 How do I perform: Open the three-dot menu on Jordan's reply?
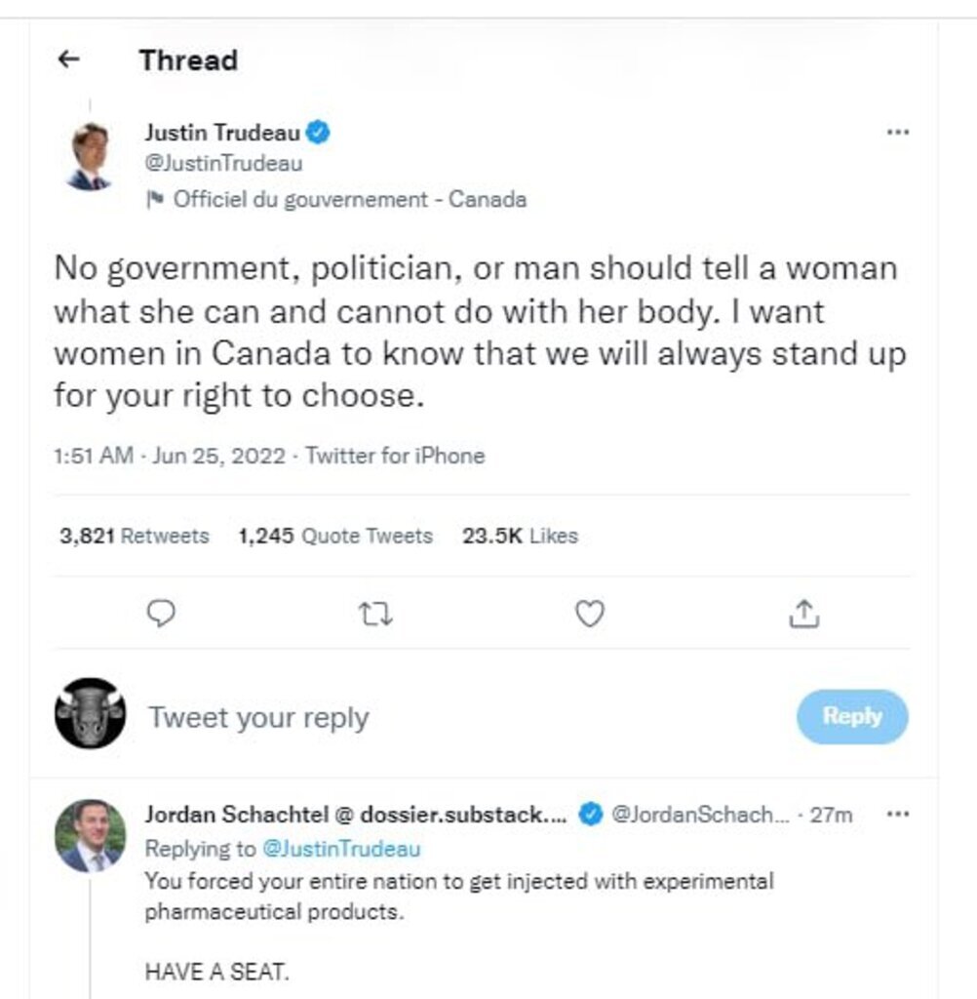tap(896, 814)
